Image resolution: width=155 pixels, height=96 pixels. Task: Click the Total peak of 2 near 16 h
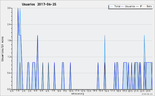pyautogui.click(x=105, y=35)
